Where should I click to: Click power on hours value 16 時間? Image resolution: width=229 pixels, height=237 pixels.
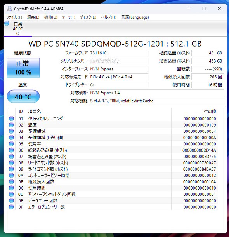pyautogui.click(x=208, y=85)
